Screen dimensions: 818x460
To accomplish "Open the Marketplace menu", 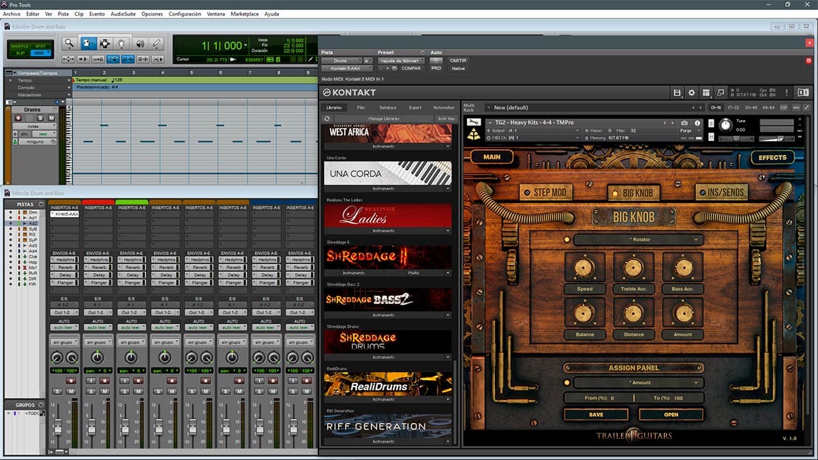I will [244, 14].
